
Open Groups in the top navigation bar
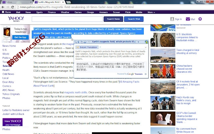tap(90, 12)
